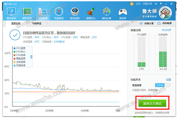Viewport: 181px width, 118px height.
Task: Open the title bar dropdown menu arrow
Action: [161, 4]
